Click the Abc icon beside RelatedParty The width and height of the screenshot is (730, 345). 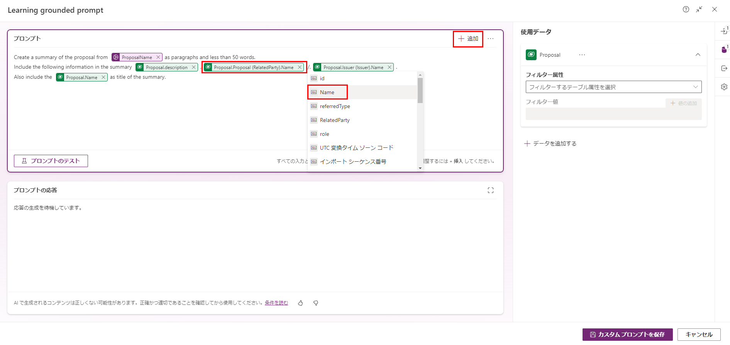314,120
